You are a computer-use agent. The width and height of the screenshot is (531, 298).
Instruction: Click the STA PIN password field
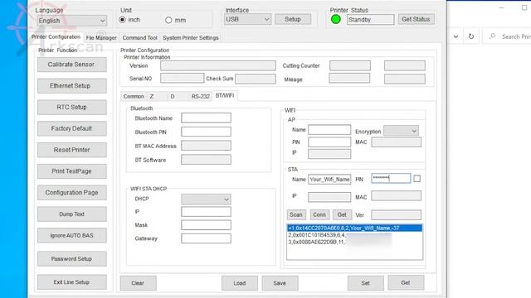tap(391, 178)
